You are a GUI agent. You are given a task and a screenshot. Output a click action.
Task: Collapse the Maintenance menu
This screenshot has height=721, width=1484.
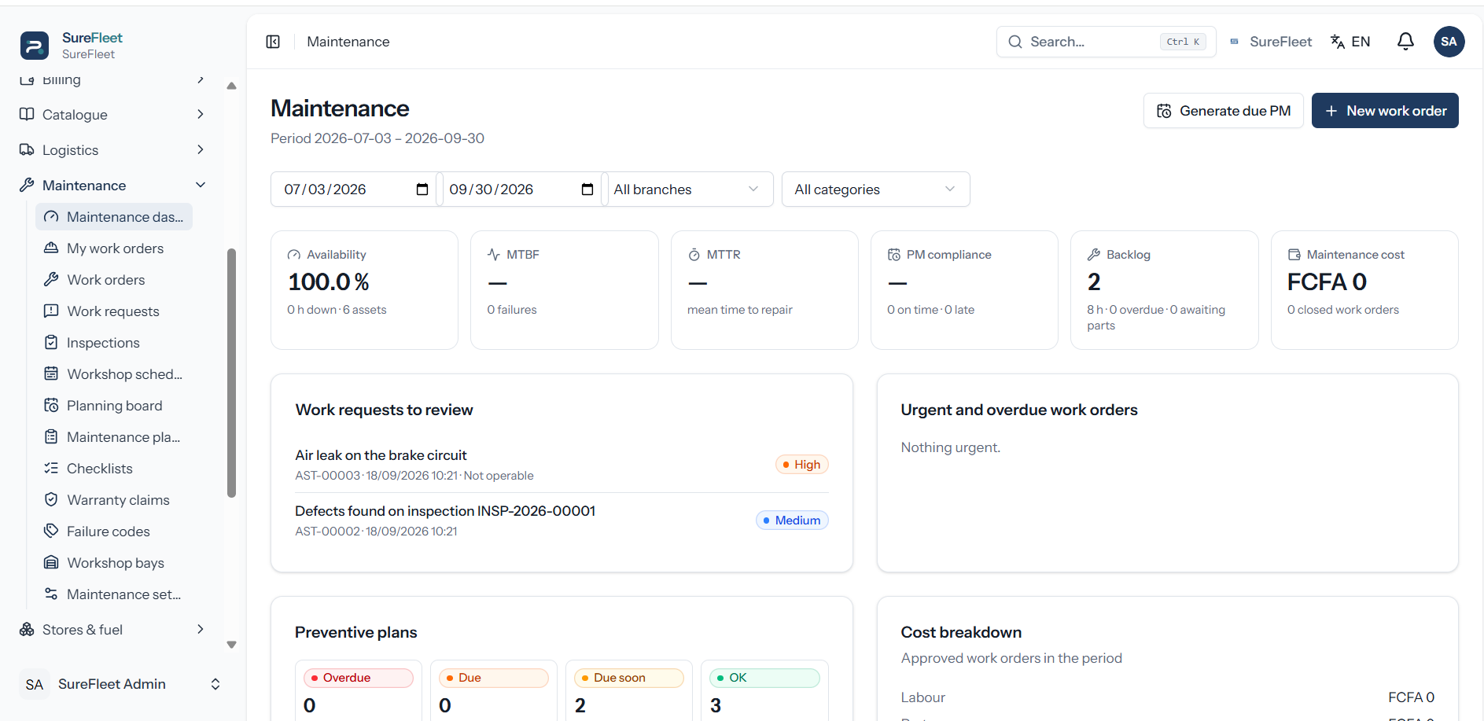click(112, 186)
